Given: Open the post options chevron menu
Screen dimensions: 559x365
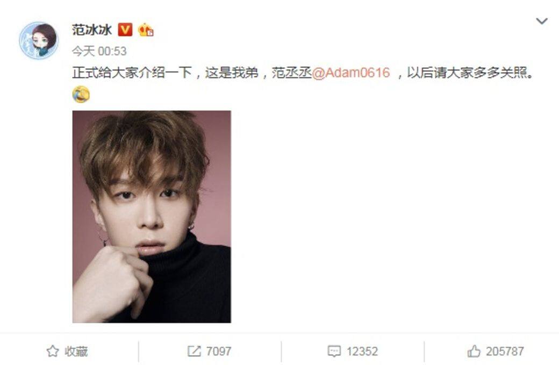Looking at the screenshot, I should [x=542, y=22].
